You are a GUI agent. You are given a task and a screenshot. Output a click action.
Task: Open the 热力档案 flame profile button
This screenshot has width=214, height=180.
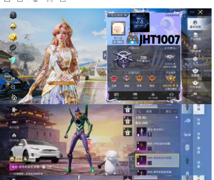(x=153, y=96)
